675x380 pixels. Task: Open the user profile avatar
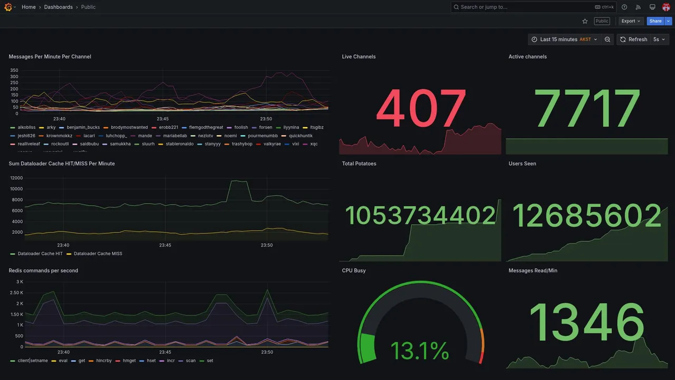tap(666, 7)
